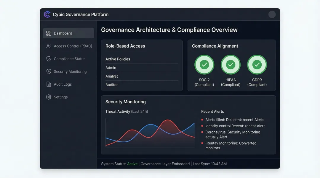Click the Last Sync 10:42 AM status link
This screenshot has height=178, width=320.
click(209, 164)
